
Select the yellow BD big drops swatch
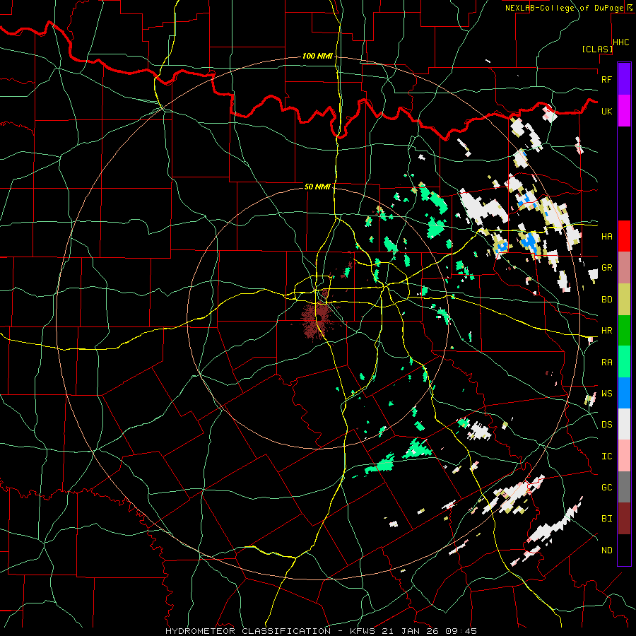click(624, 300)
